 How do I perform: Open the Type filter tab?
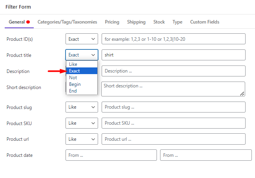point(177,22)
